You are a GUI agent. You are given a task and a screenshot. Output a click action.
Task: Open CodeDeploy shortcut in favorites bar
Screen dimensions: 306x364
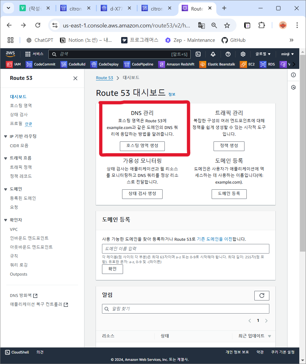105,64
